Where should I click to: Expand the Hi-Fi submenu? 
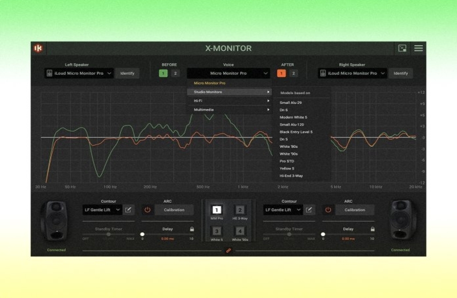click(x=230, y=101)
